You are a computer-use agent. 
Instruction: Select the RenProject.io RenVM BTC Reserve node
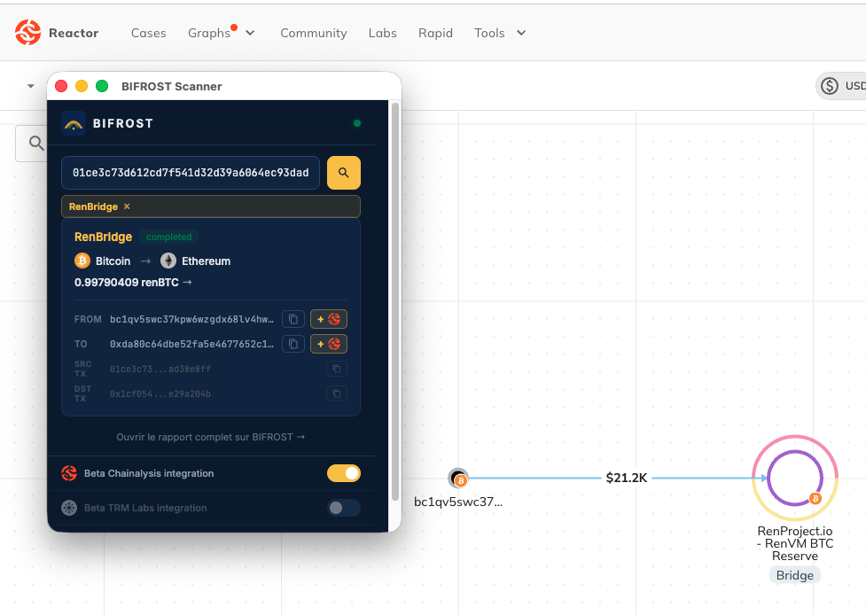click(x=795, y=479)
